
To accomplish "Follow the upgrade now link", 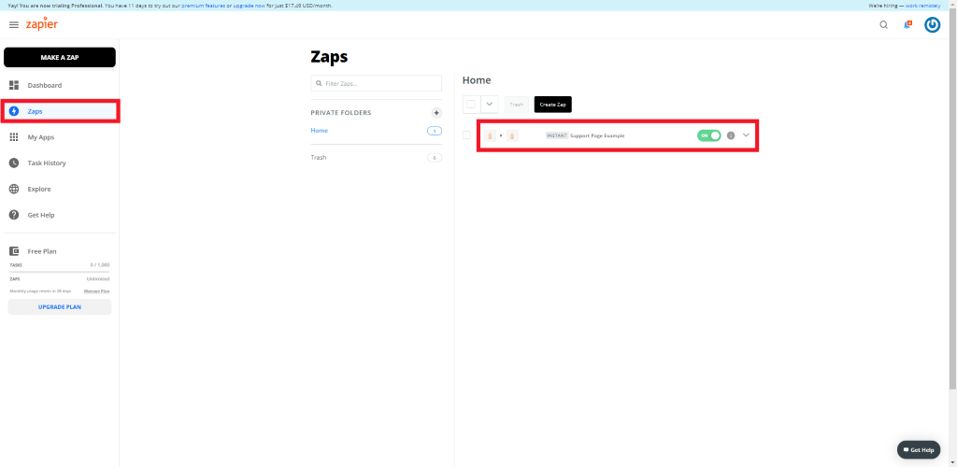I will [249, 6].
